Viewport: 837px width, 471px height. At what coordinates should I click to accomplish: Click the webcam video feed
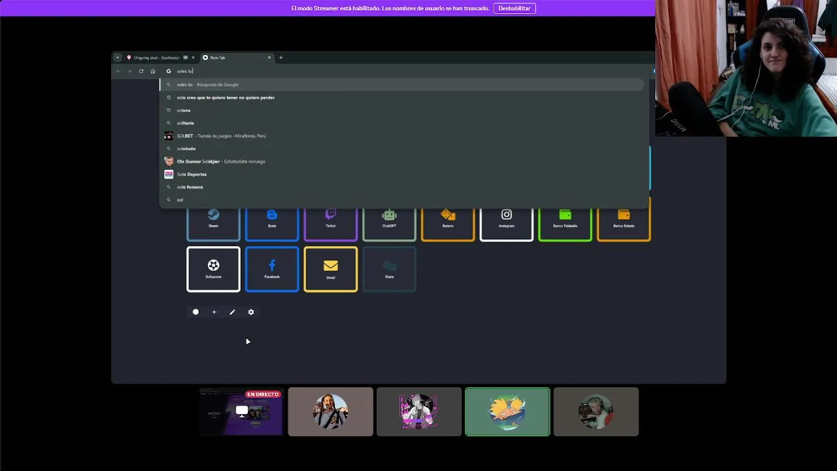(x=746, y=68)
